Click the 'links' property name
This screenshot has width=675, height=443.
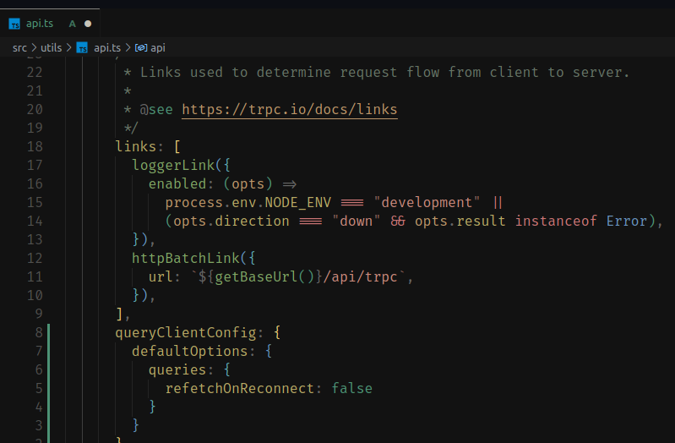pyautogui.click(x=136, y=146)
